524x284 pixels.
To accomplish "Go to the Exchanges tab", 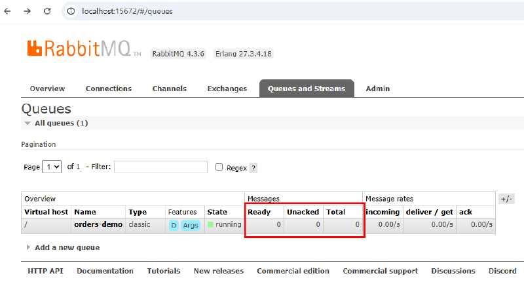I will (227, 89).
